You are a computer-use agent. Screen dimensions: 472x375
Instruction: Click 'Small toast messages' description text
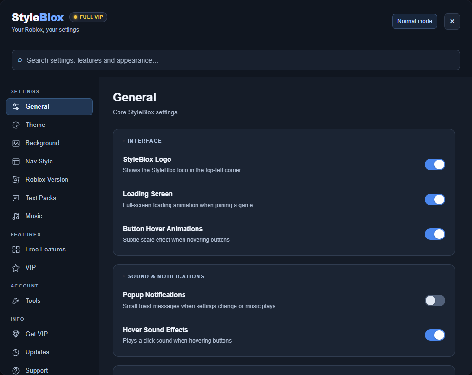tap(199, 306)
